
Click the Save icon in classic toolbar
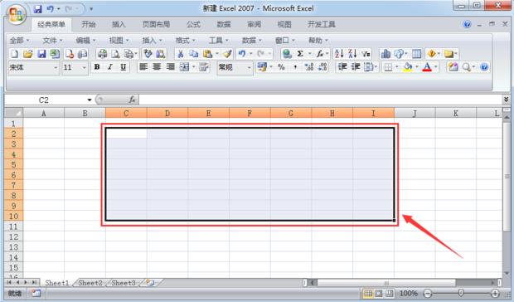(41, 53)
